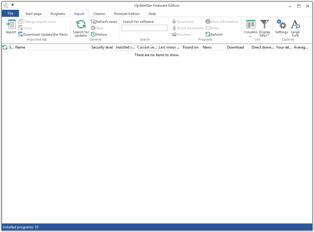Image resolution: width=314 pixels, height=232 pixels.
Task: Start Search for updates
Action: [81, 28]
